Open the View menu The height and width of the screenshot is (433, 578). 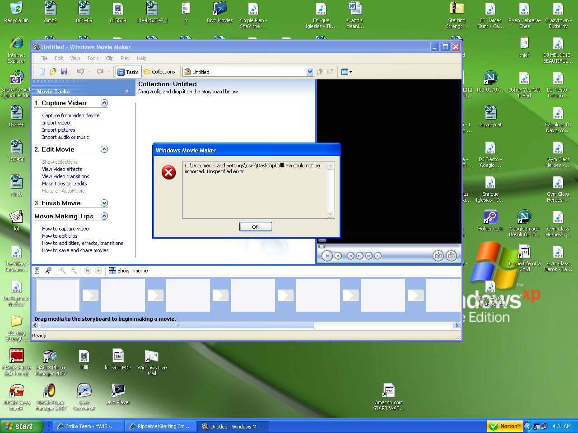click(x=75, y=58)
